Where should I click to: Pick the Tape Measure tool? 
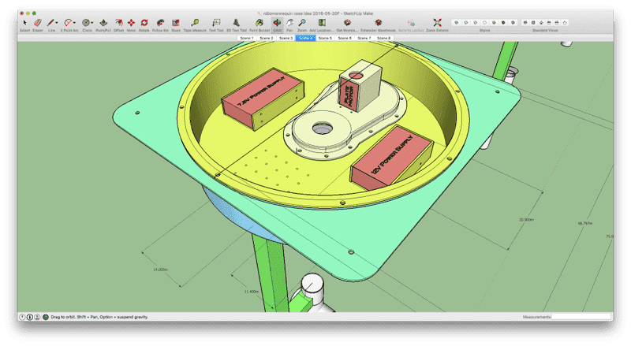[x=193, y=23]
